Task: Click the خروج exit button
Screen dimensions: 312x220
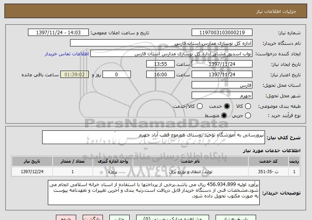Action: pyautogui.click(x=66, y=218)
